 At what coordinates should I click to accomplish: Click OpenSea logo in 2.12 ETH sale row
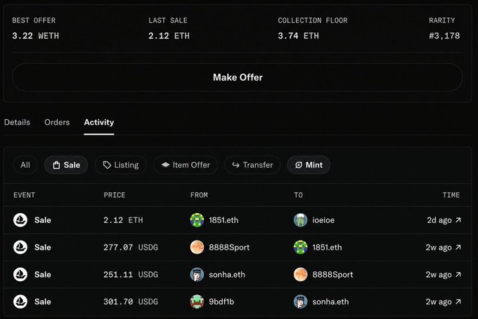coord(20,220)
